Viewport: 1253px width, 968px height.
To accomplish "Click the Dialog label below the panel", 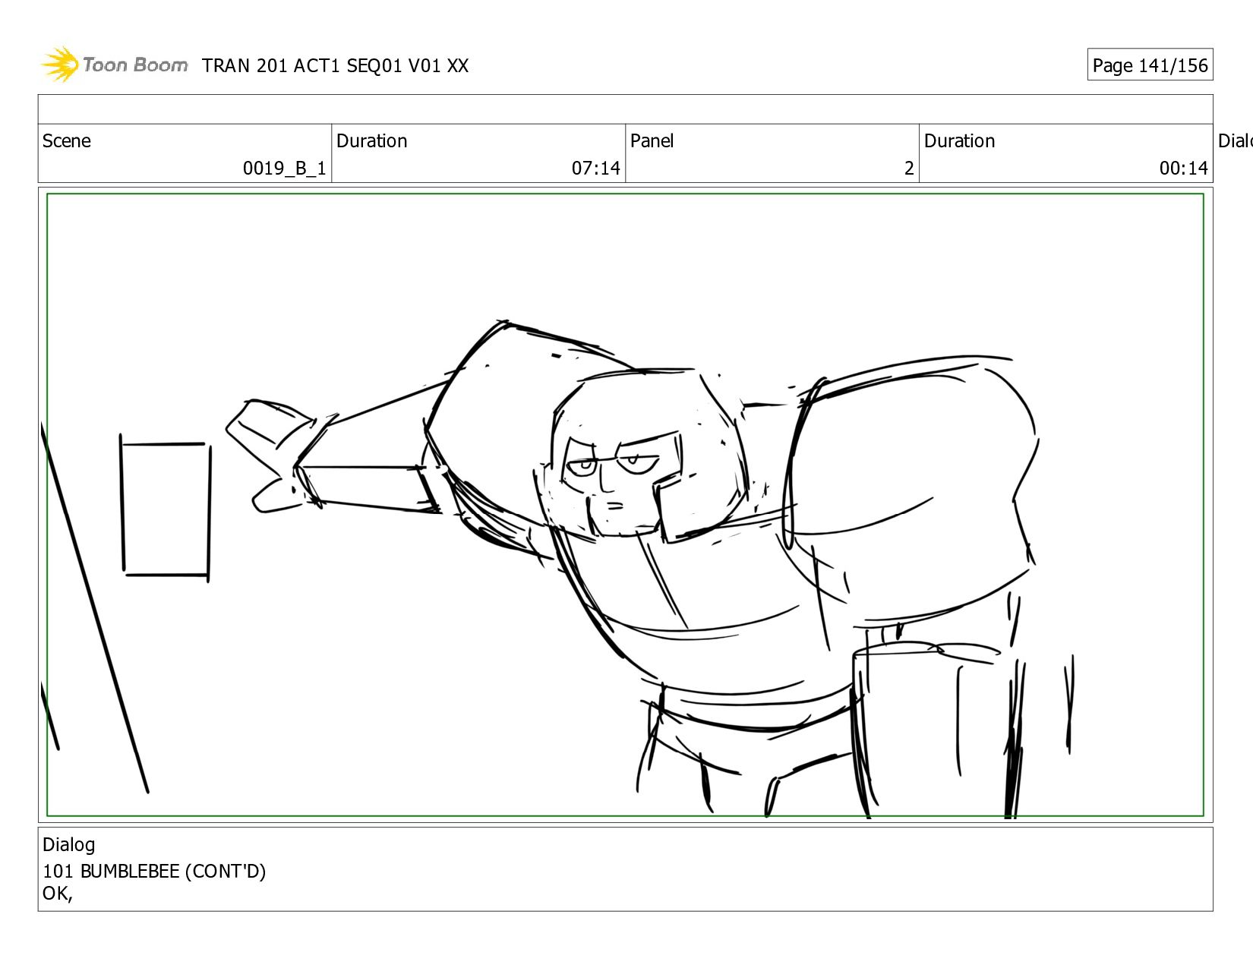I will pyautogui.click(x=69, y=845).
